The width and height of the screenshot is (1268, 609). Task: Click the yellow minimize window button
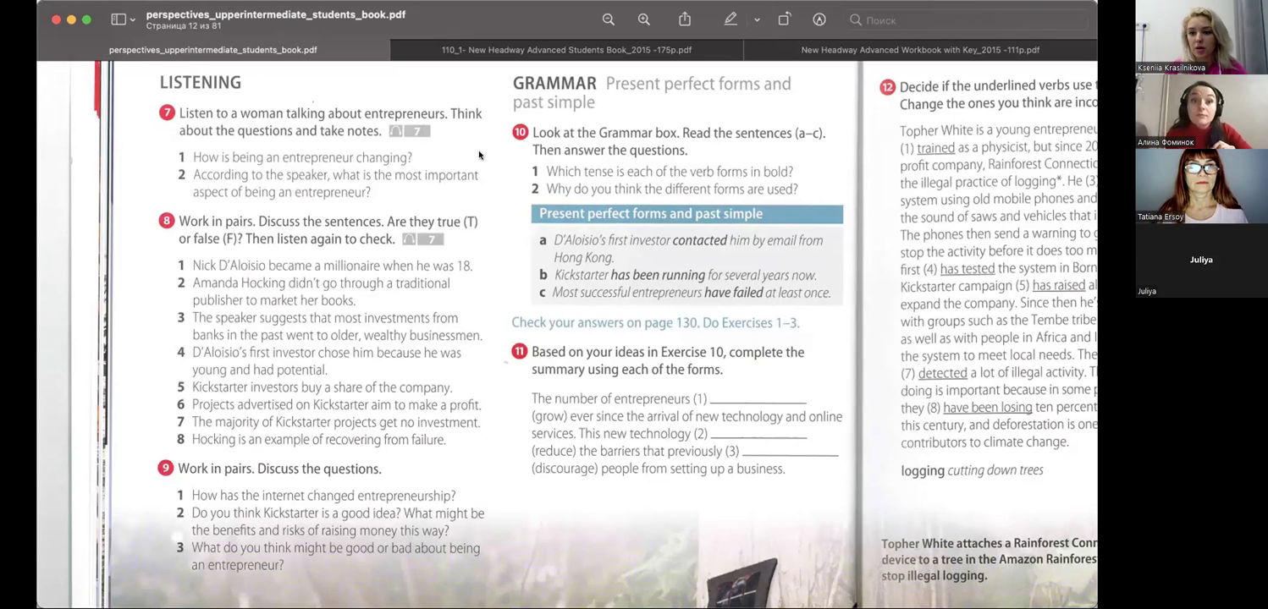(x=71, y=19)
